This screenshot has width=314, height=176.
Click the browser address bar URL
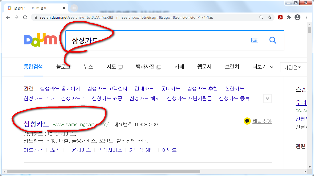coord(126,17)
